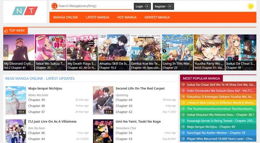The height and width of the screenshot is (143, 260).
Task: Click arrow icon beside Isekai De Cheat Skill
Action: [x=183, y=85]
